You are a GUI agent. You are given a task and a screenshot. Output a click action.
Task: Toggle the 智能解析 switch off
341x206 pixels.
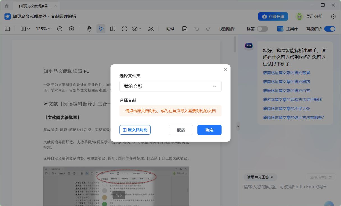[x=330, y=29]
